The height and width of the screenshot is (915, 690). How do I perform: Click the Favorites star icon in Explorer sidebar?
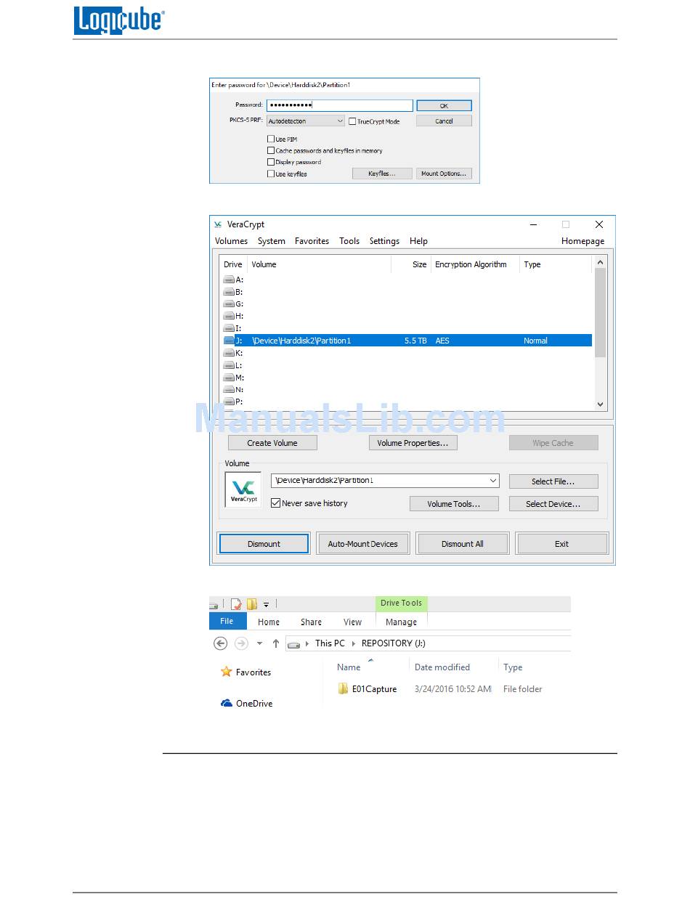click(226, 672)
